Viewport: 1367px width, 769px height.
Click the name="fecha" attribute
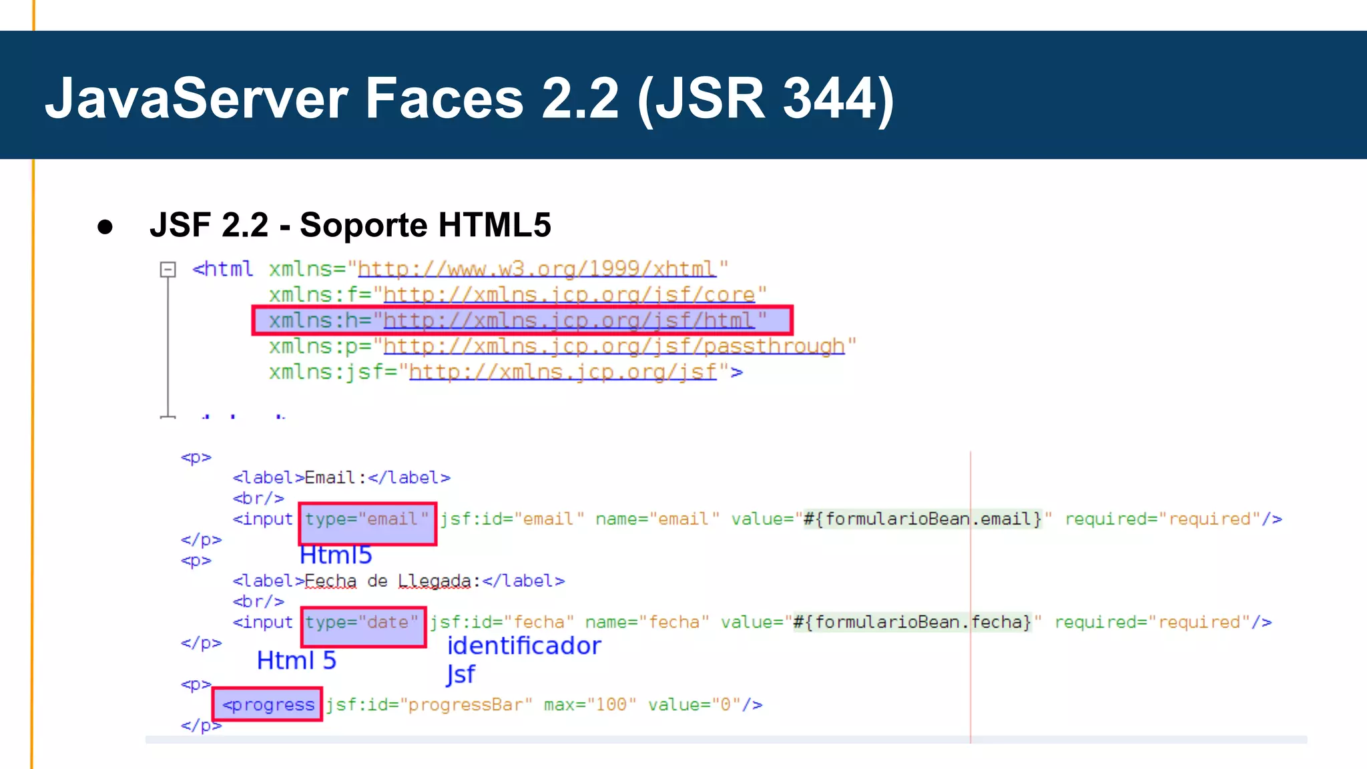coord(647,623)
